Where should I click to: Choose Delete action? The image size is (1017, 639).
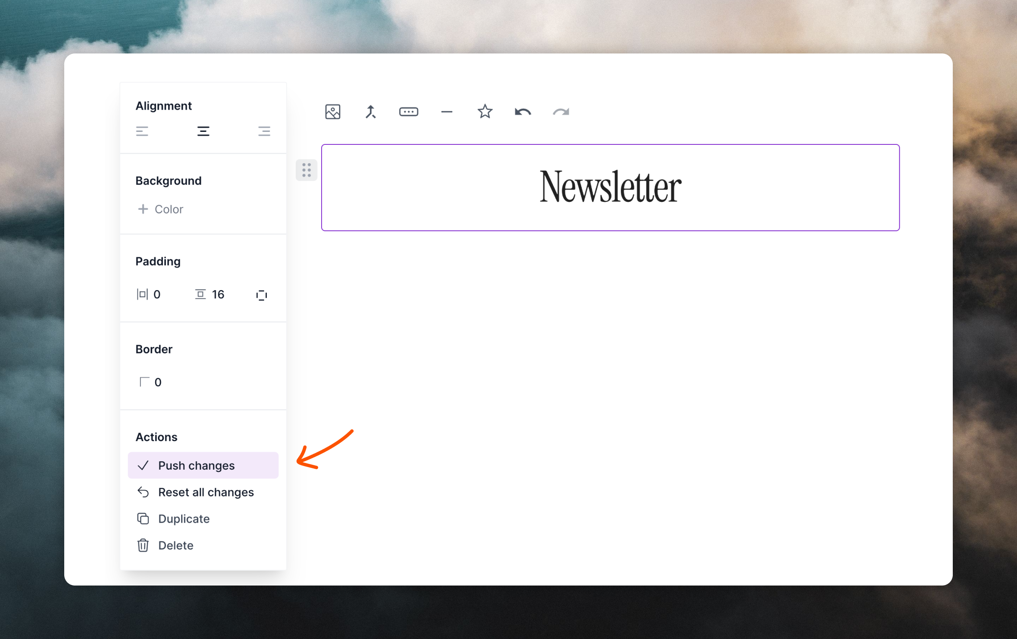(203, 545)
